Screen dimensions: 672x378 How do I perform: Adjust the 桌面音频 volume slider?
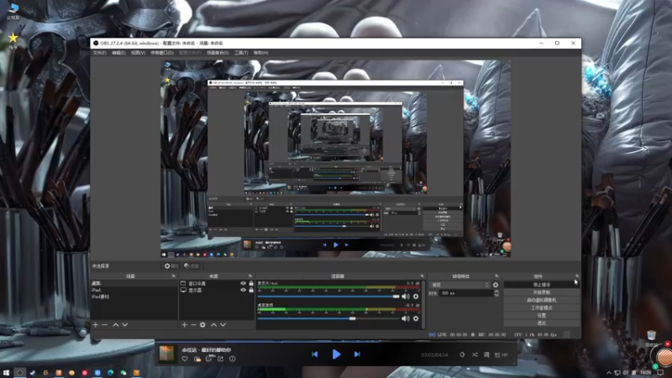[328, 318]
